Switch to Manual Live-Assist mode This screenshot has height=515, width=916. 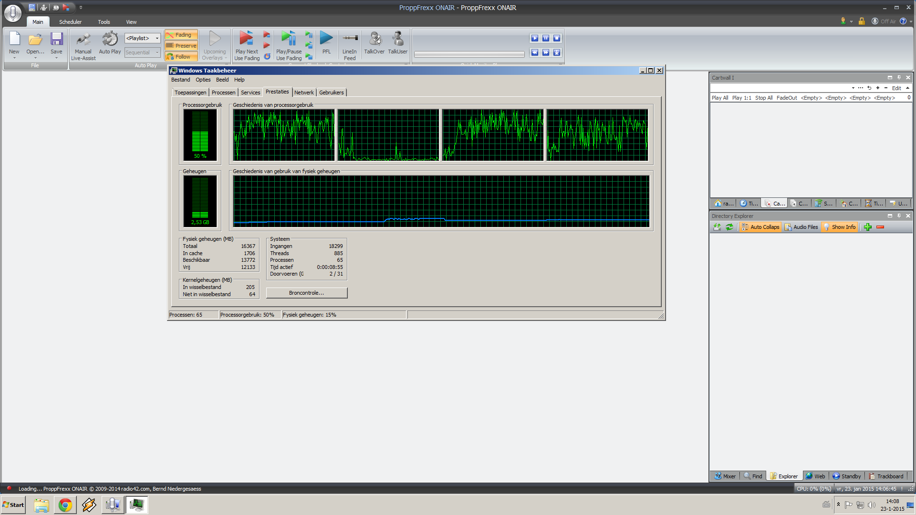pos(83,46)
